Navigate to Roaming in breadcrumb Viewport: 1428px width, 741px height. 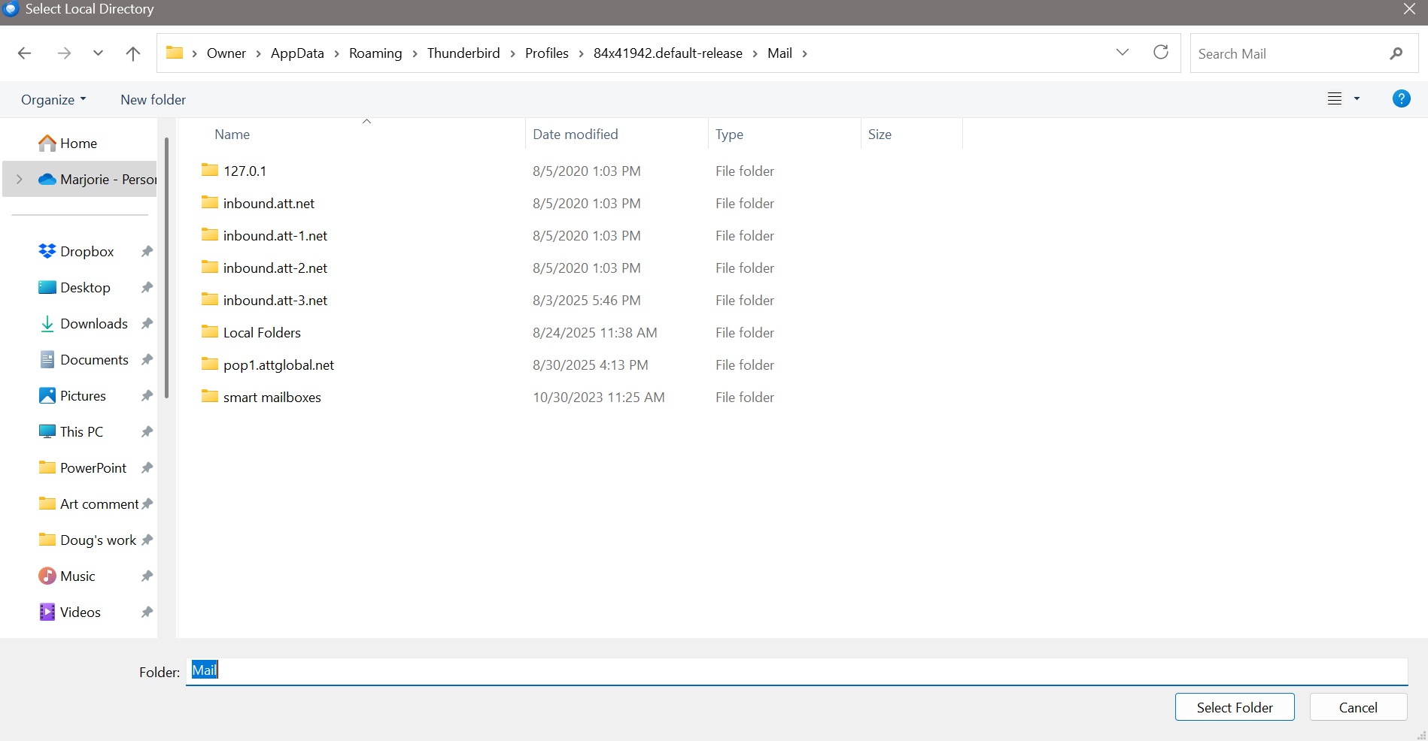(375, 53)
